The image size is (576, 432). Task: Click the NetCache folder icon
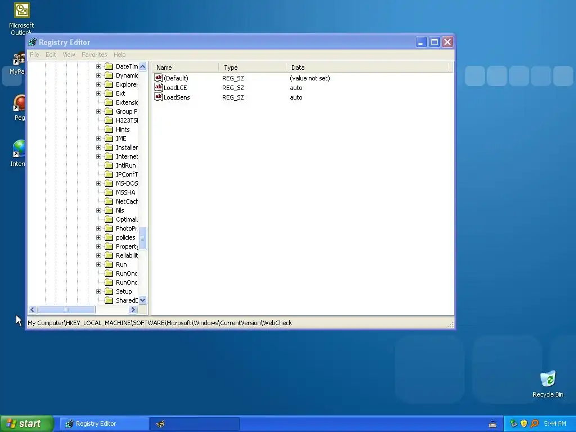coord(109,201)
